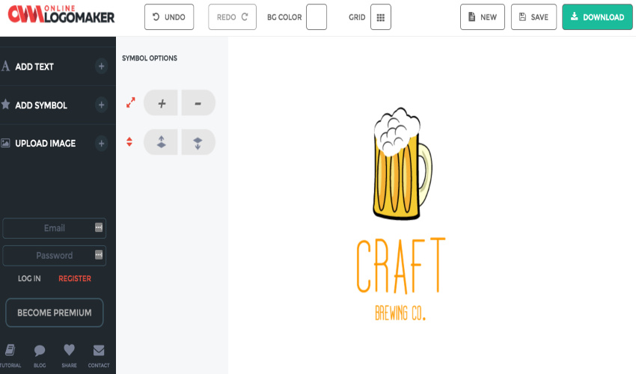The width and height of the screenshot is (636, 374).
Task: Expand Add Text with plus icon
Action: tap(102, 66)
